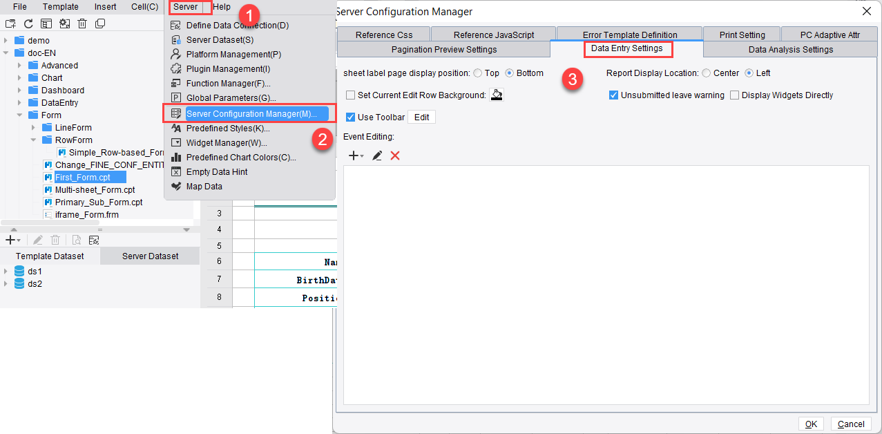Click the Template Dataset panel tab

[50, 256]
